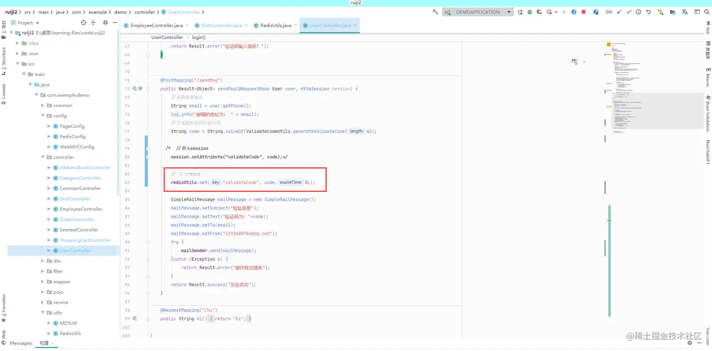712x351 pixels.
Task: Expand the common package
Action: tap(43, 105)
